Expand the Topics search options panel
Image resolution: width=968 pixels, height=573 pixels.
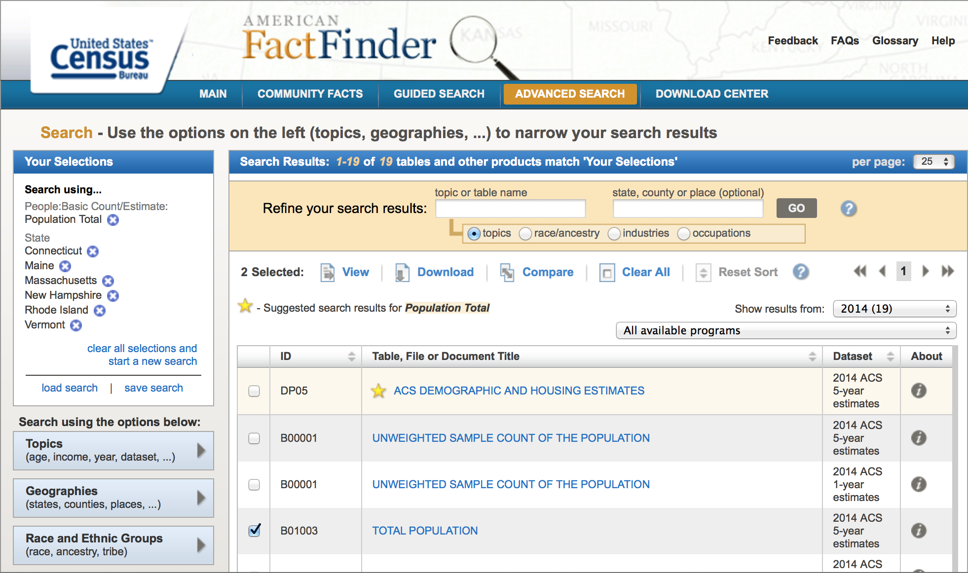coord(113,450)
